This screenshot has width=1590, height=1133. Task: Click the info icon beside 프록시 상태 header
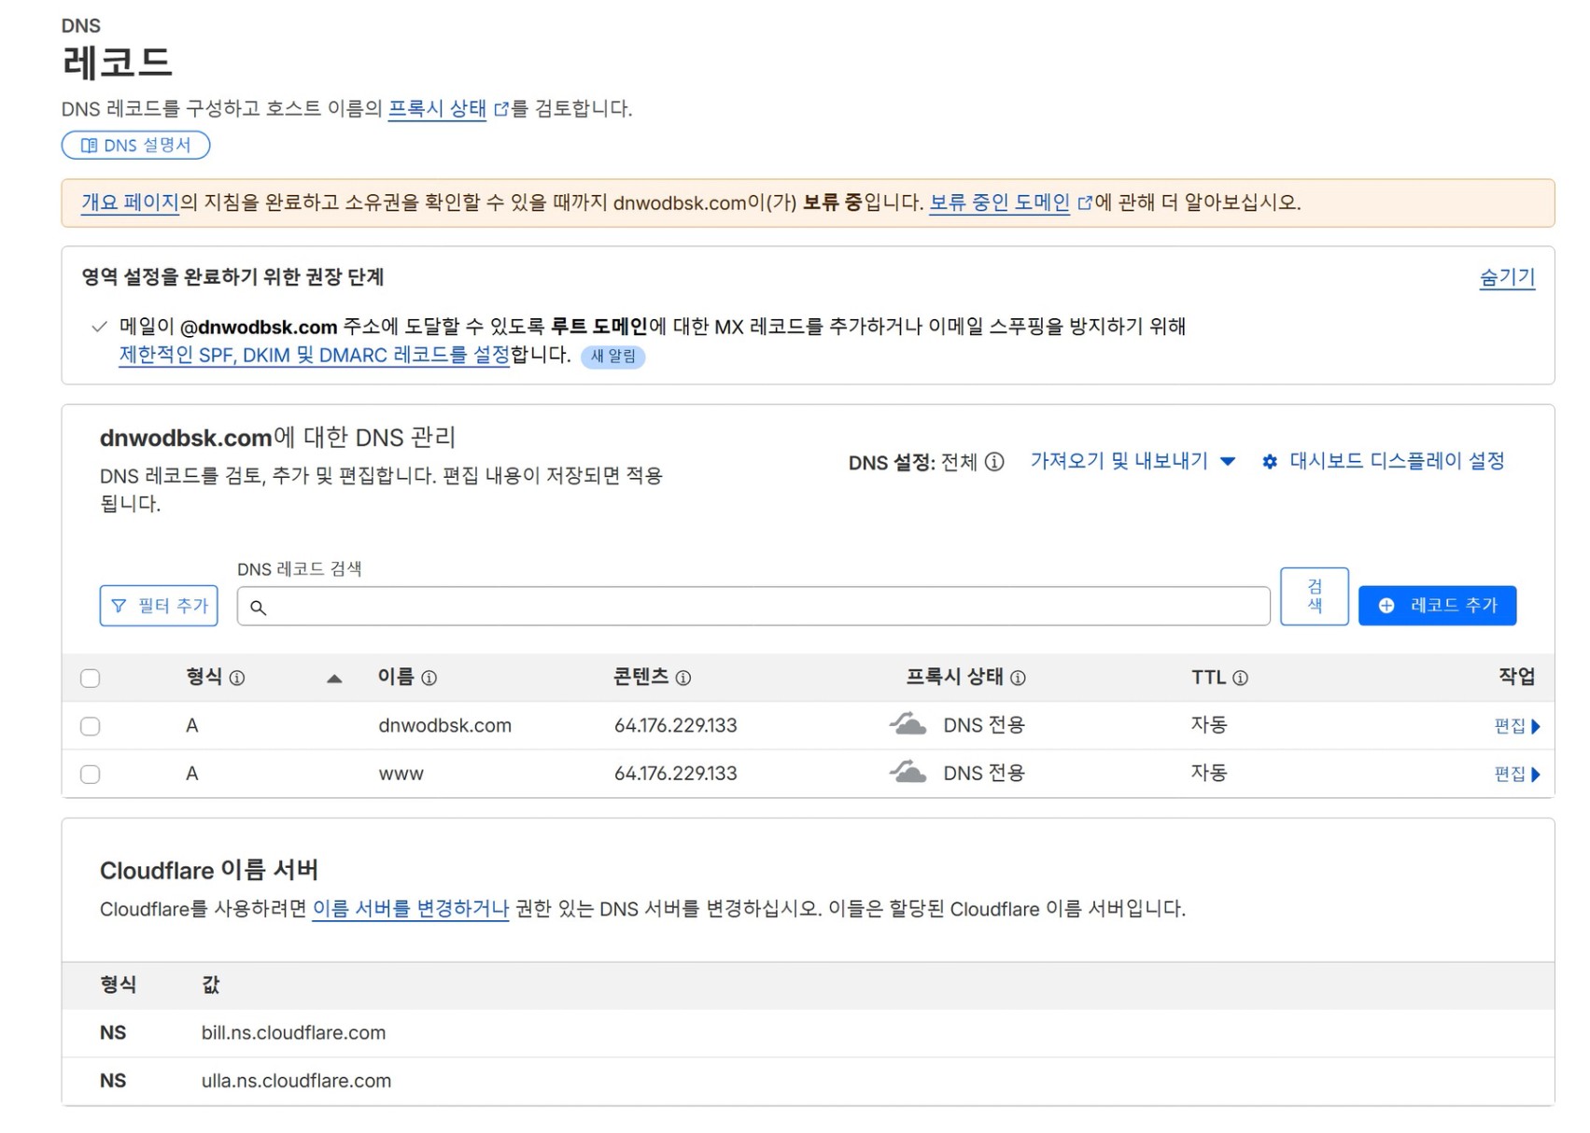[1019, 678]
